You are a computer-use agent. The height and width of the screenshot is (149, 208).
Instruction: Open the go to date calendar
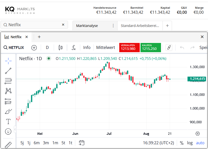click(81, 143)
